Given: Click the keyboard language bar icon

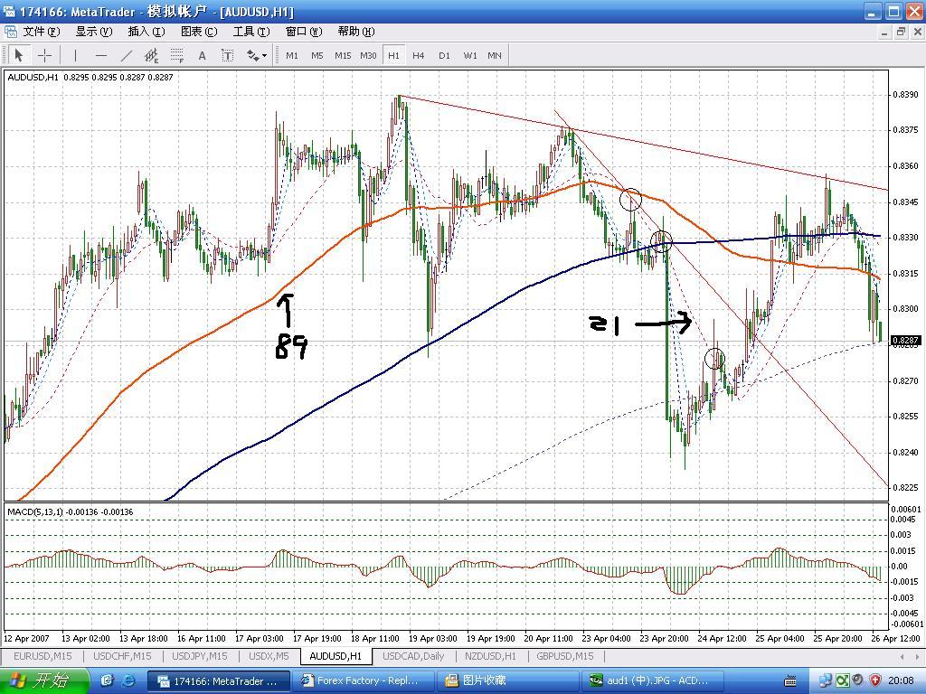Looking at the screenshot, I should 790,681.
